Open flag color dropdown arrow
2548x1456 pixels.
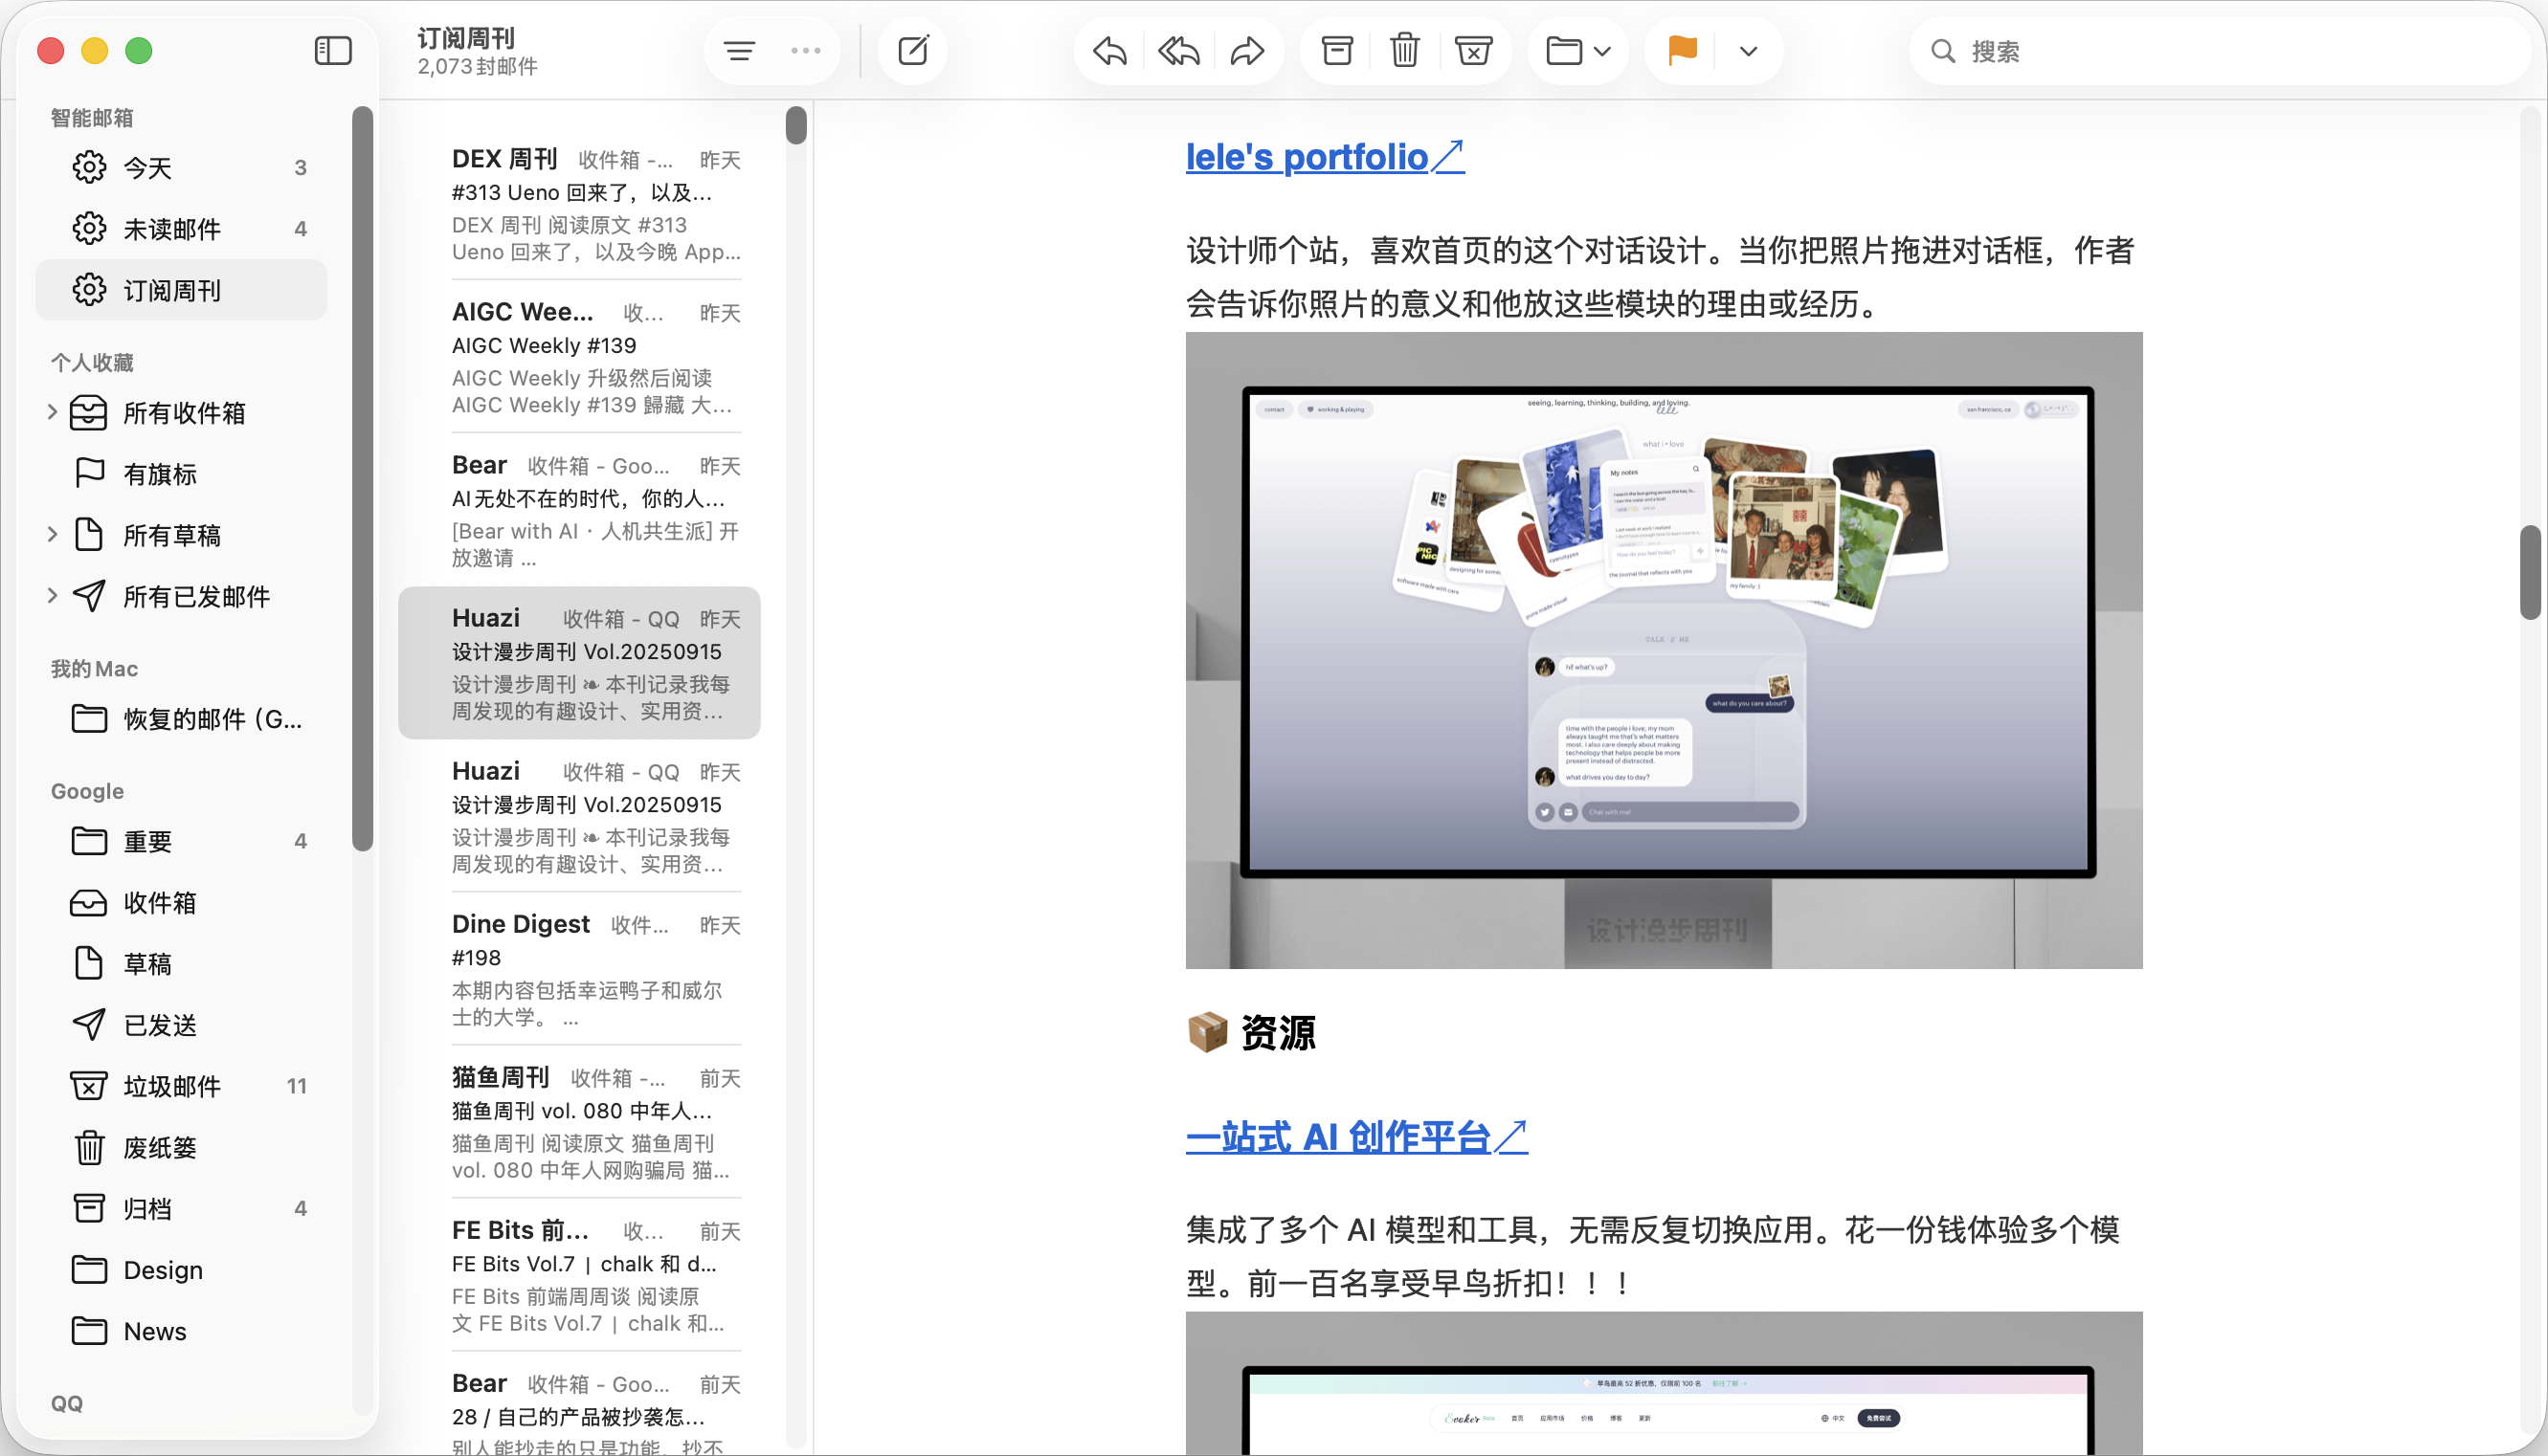[1748, 50]
